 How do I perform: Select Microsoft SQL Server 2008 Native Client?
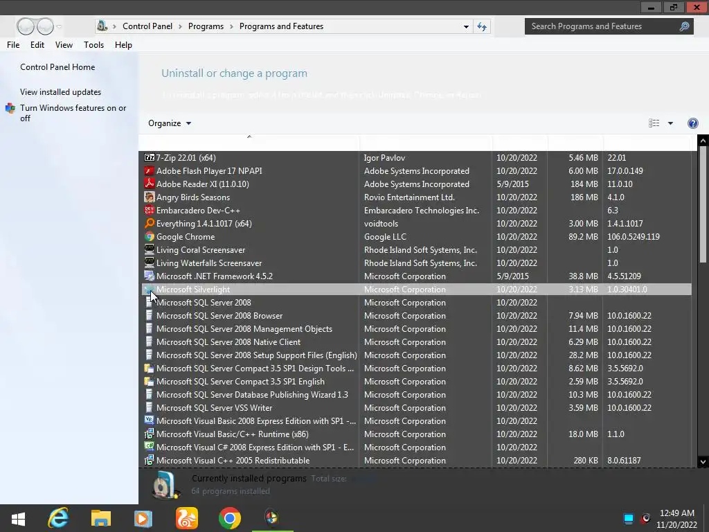416,342
